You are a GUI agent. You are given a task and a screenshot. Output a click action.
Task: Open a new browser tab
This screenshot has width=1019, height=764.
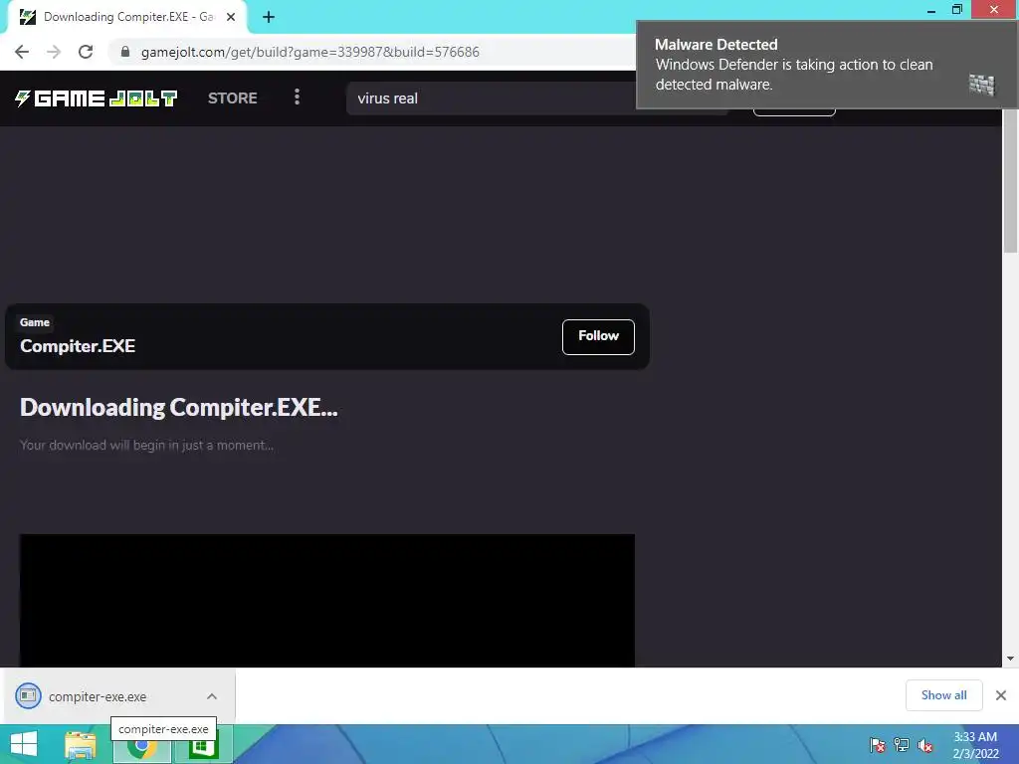[x=269, y=18]
